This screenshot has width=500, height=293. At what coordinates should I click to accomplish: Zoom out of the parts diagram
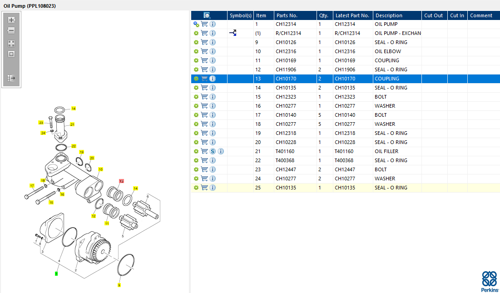tap(12, 30)
